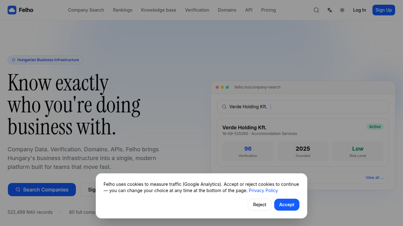Open the search magnifier in header
Image resolution: width=403 pixels, height=226 pixels.
pos(316,10)
